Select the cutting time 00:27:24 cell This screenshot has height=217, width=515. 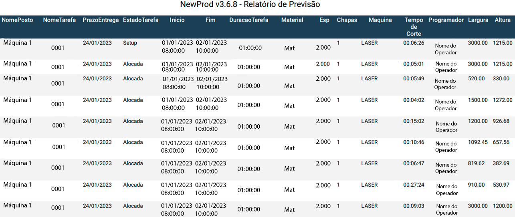tap(414, 185)
